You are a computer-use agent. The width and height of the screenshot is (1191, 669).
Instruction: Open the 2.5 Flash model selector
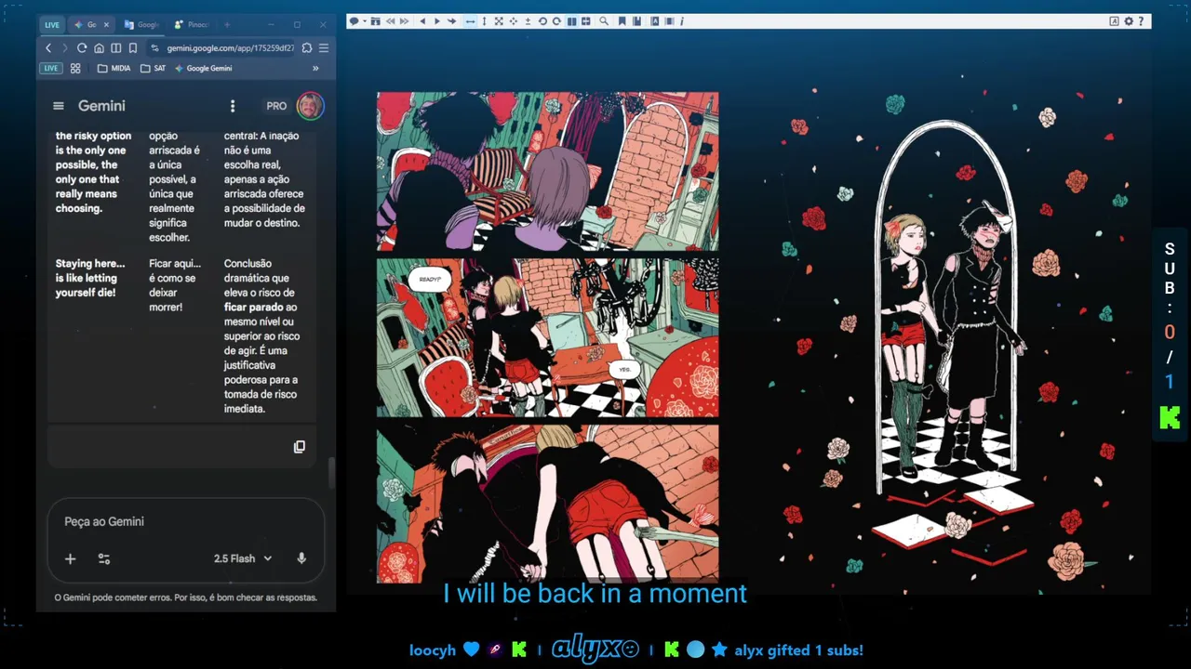point(243,558)
